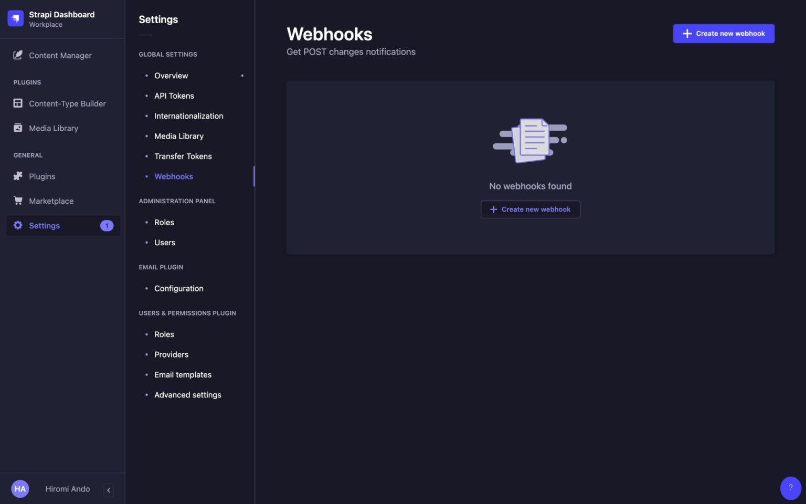The width and height of the screenshot is (806, 504).
Task: Click Create new webhook under empty state
Action: (530, 209)
